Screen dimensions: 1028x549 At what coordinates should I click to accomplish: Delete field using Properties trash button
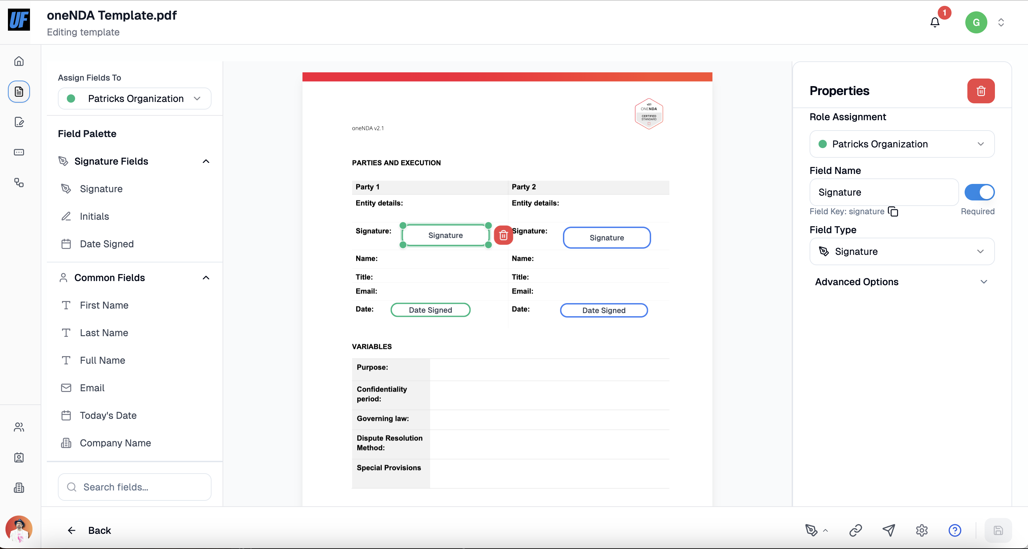click(x=980, y=91)
